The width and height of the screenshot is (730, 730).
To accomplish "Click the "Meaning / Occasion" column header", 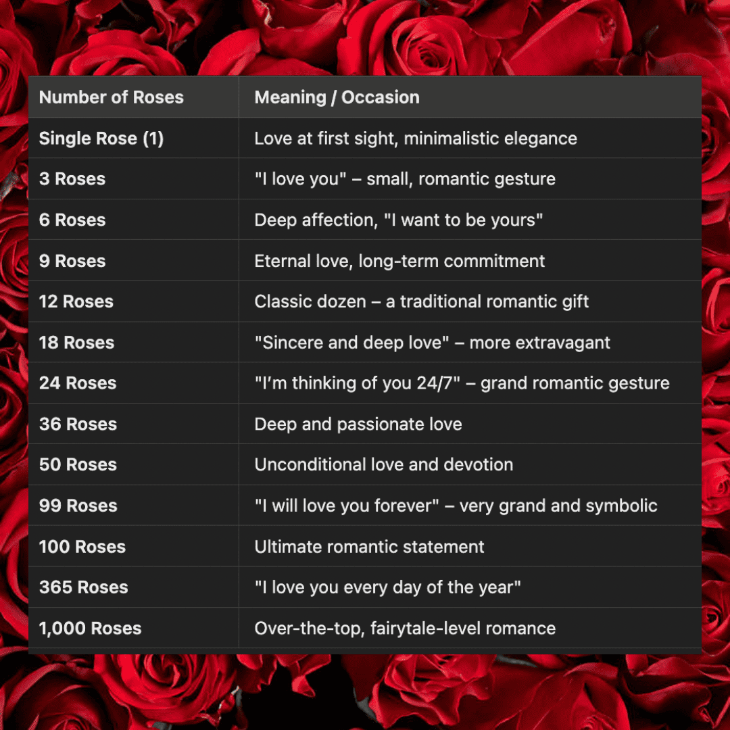I will pyautogui.click(x=337, y=97).
